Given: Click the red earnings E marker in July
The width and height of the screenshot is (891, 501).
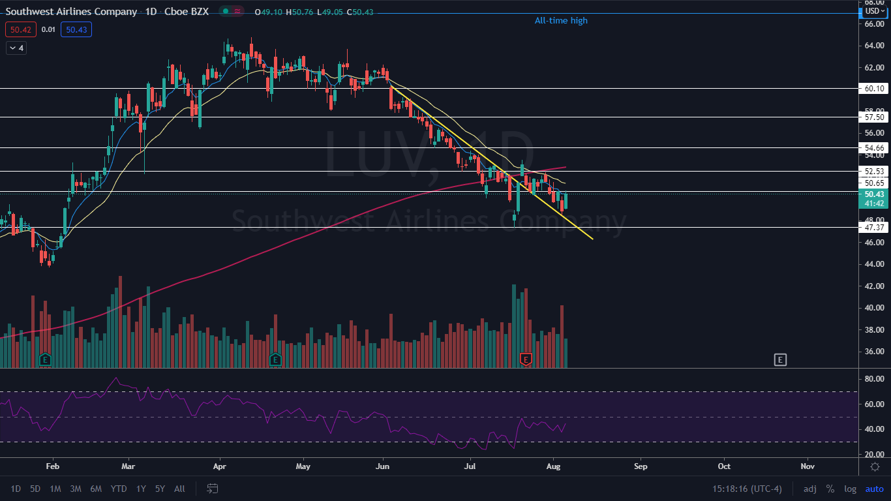Looking at the screenshot, I should 526,359.
